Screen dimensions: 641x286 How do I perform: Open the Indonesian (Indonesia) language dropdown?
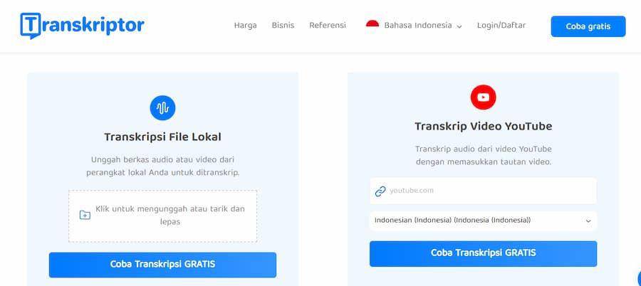[483, 221]
